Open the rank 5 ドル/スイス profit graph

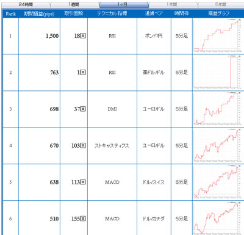[x=218, y=183]
